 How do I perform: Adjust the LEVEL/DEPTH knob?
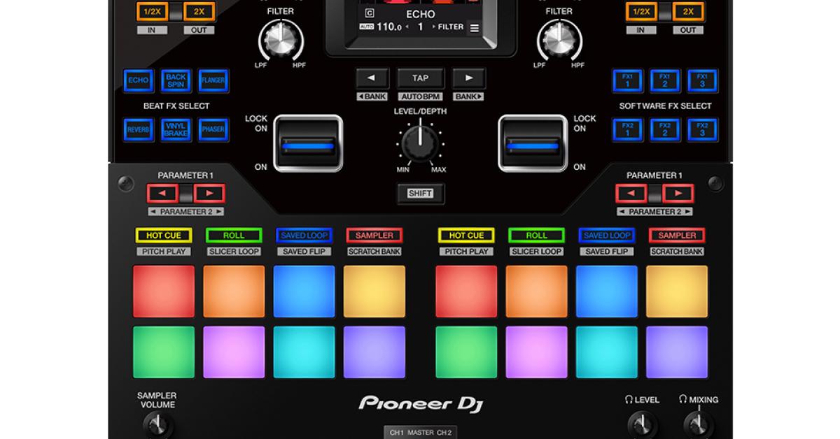(420, 145)
